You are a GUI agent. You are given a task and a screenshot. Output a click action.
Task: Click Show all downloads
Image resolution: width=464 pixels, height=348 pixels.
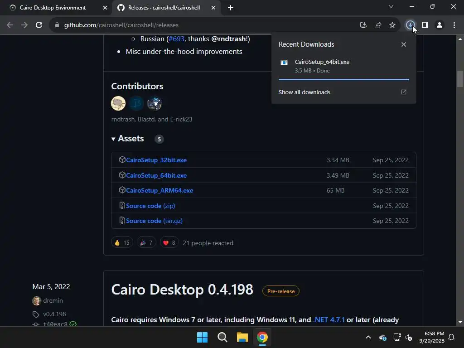tap(304, 92)
